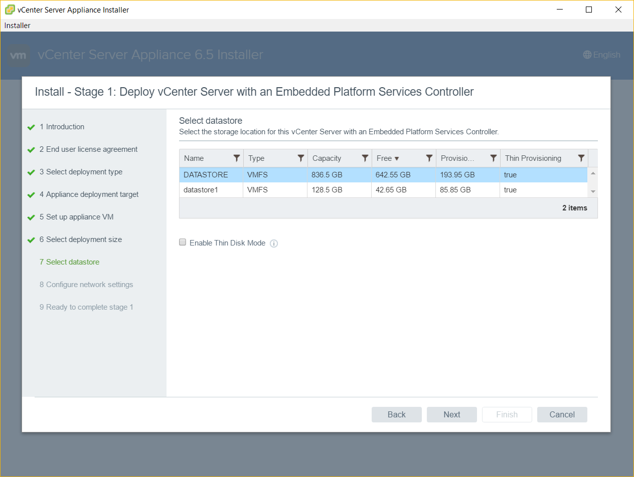Click step 9 Ready to complete stage 1
The width and height of the screenshot is (634, 477).
[x=86, y=307]
